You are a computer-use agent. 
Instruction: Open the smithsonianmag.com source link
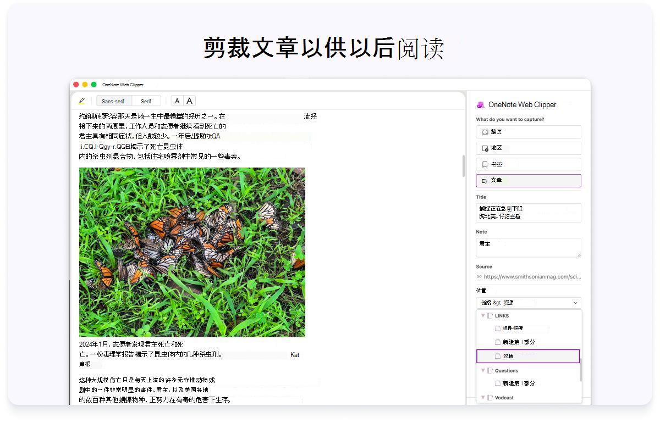coord(532,276)
